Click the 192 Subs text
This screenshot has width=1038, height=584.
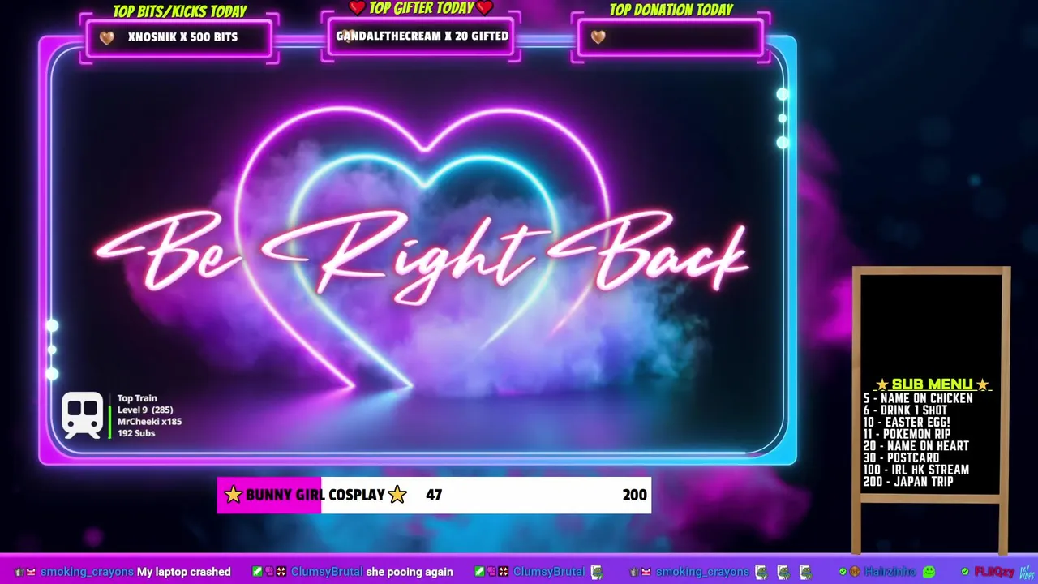[x=136, y=433]
